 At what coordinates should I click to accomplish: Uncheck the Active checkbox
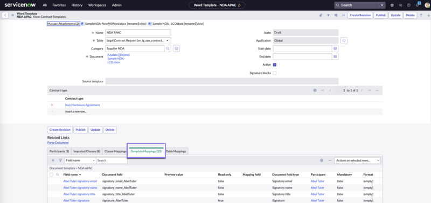(275, 65)
